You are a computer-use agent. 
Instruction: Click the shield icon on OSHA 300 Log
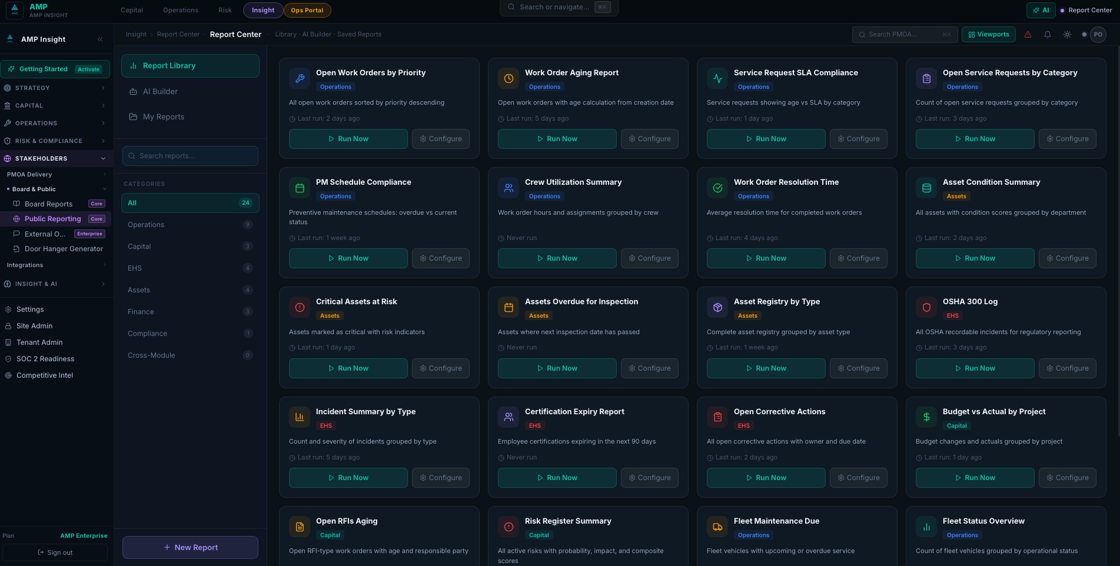[926, 307]
